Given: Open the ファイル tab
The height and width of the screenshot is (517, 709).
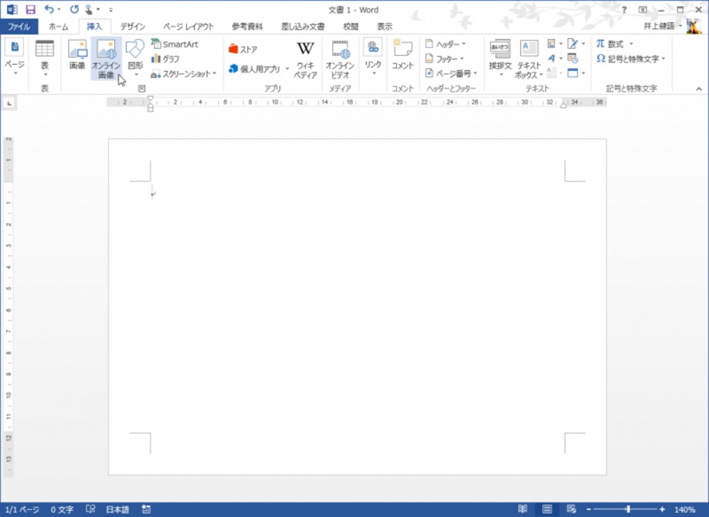Looking at the screenshot, I should coord(19,27).
